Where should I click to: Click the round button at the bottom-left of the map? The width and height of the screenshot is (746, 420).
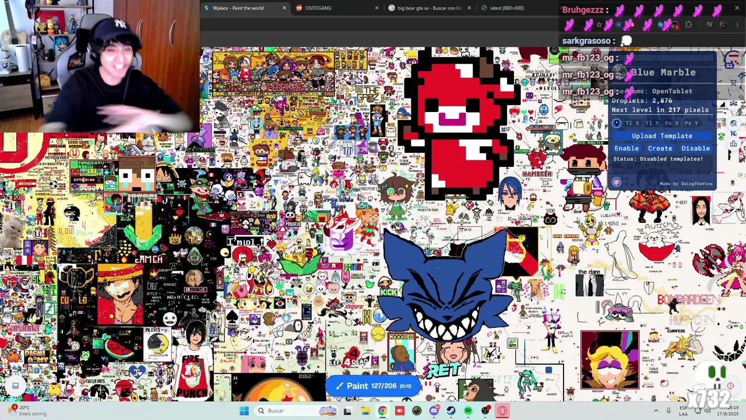point(15,386)
